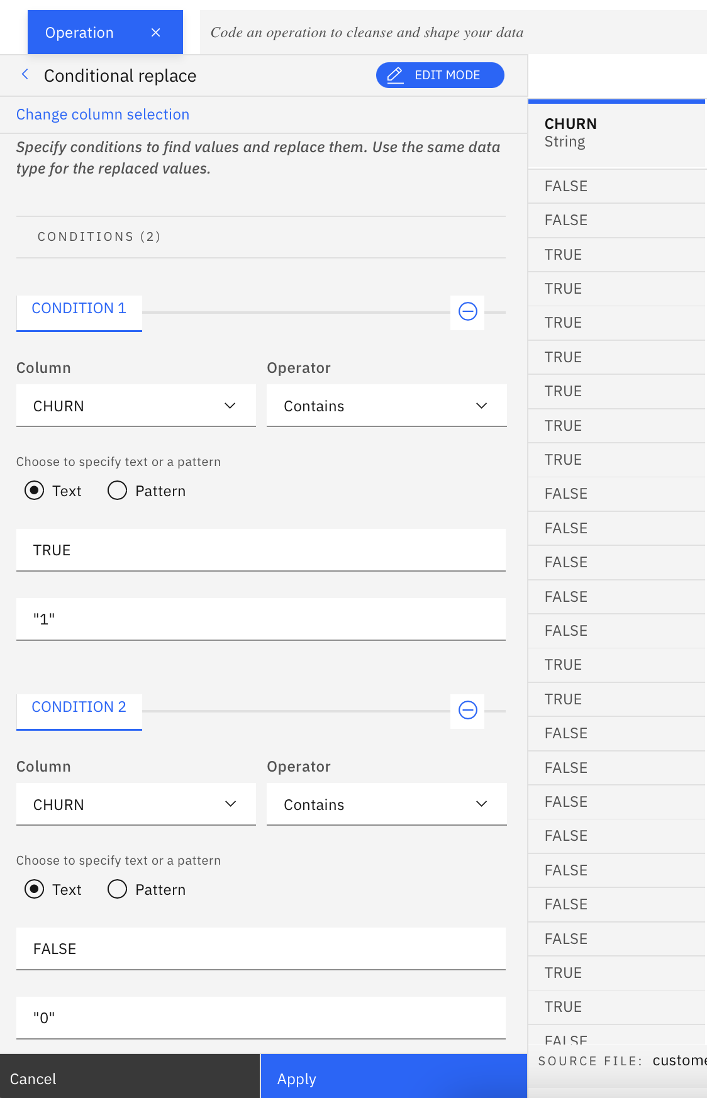The width and height of the screenshot is (707, 1098).
Task: Click the TRUE text input field
Action: (x=260, y=550)
